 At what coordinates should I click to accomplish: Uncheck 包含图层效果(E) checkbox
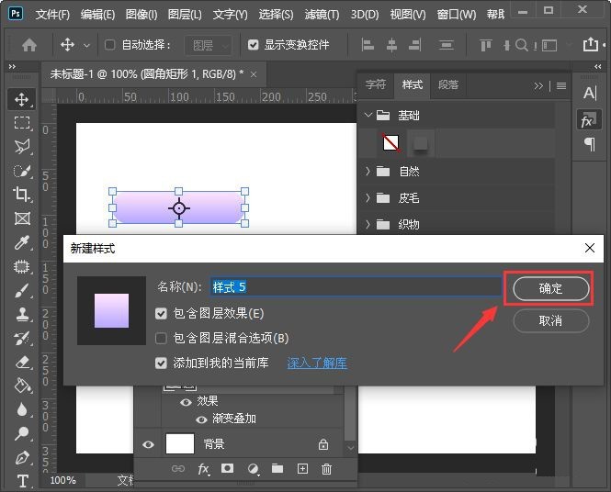pos(161,314)
